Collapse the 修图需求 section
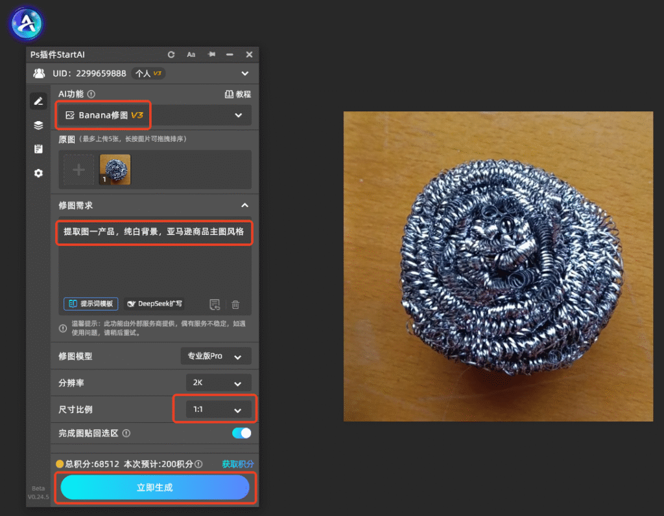This screenshot has height=516, width=664. pos(244,205)
